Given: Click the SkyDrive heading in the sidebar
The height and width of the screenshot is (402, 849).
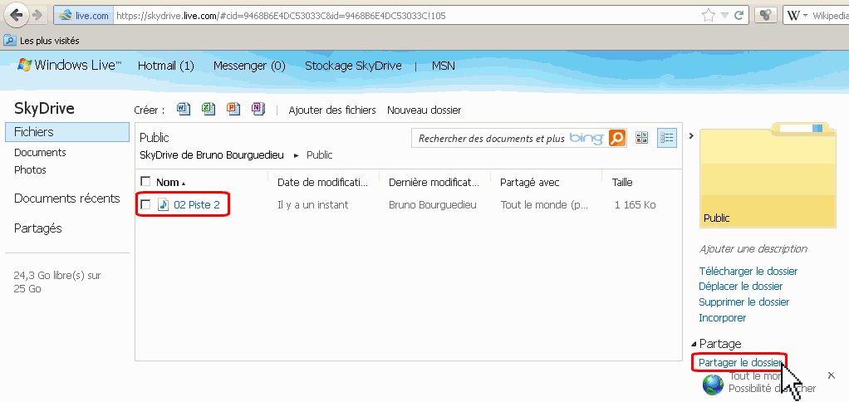Looking at the screenshot, I should (x=44, y=108).
